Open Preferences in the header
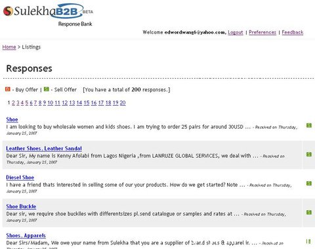 tap(262, 32)
